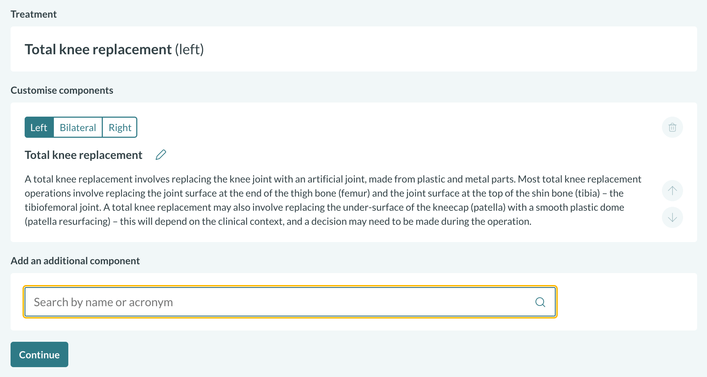Delete the Total knee replacement component

click(672, 127)
